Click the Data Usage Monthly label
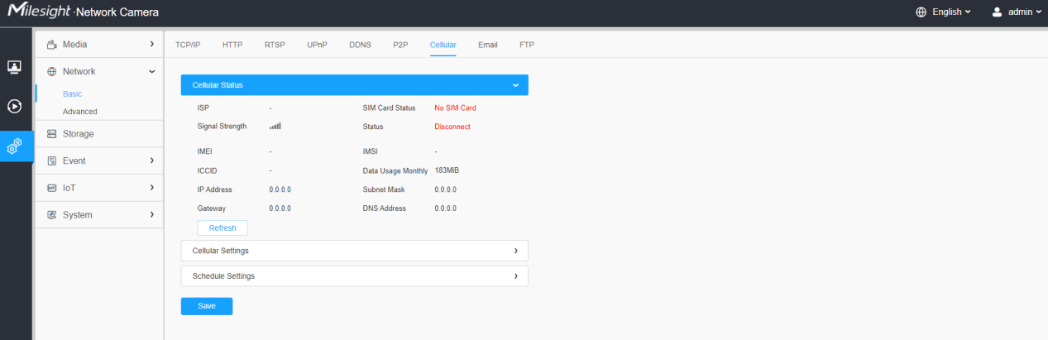The height and width of the screenshot is (340, 1048). pos(395,170)
